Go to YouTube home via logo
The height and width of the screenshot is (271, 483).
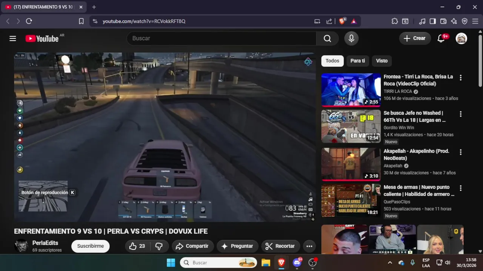click(x=42, y=38)
